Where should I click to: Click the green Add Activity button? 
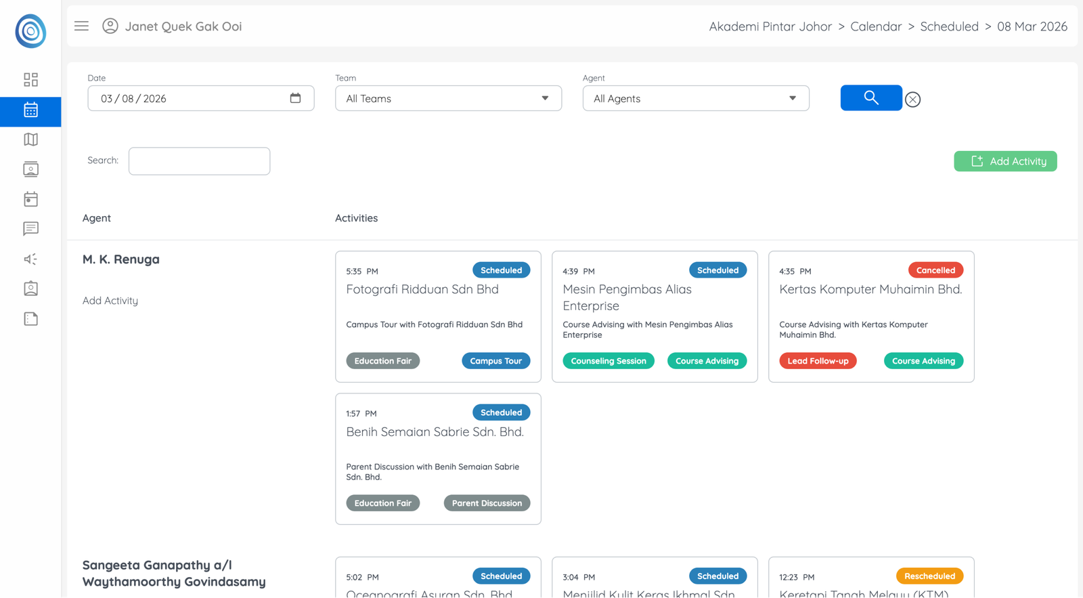1005,161
